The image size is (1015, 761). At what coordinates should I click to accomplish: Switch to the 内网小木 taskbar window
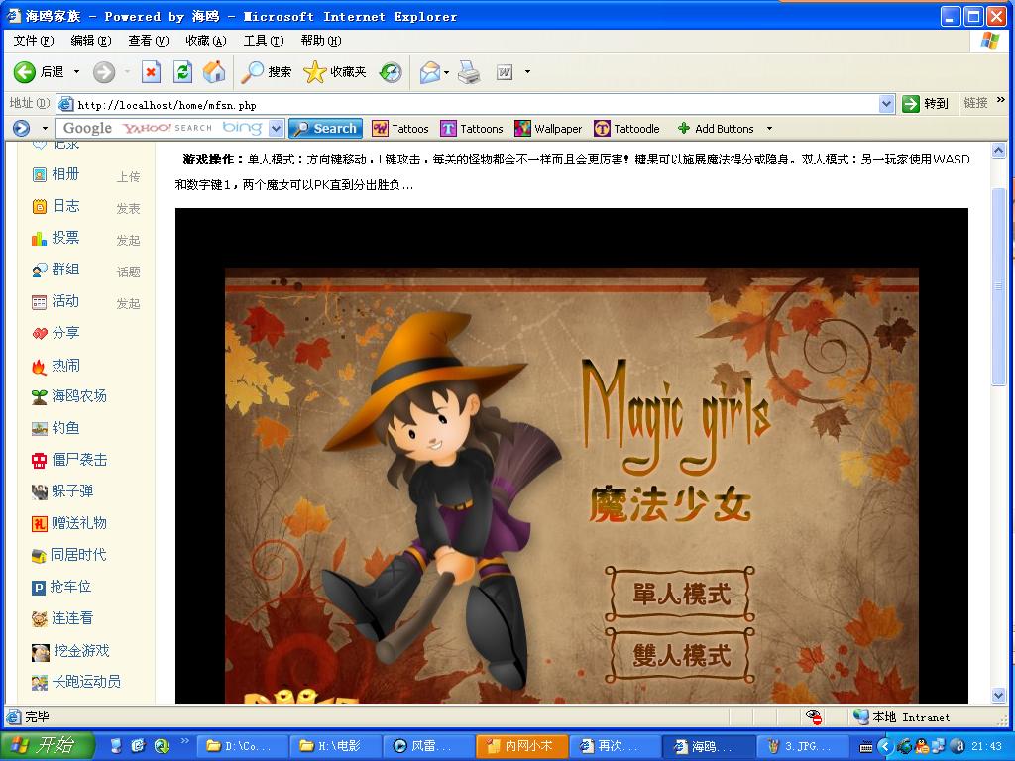(521, 746)
